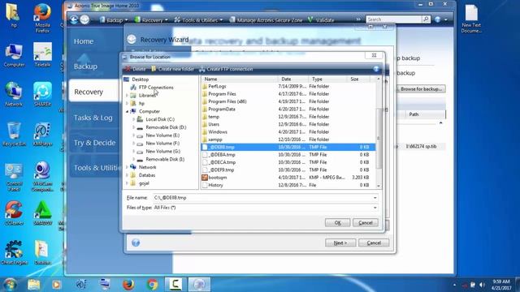Click Delete in Browse for Location toolbar
This screenshot has height=292, width=520.
[x=135, y=69]
